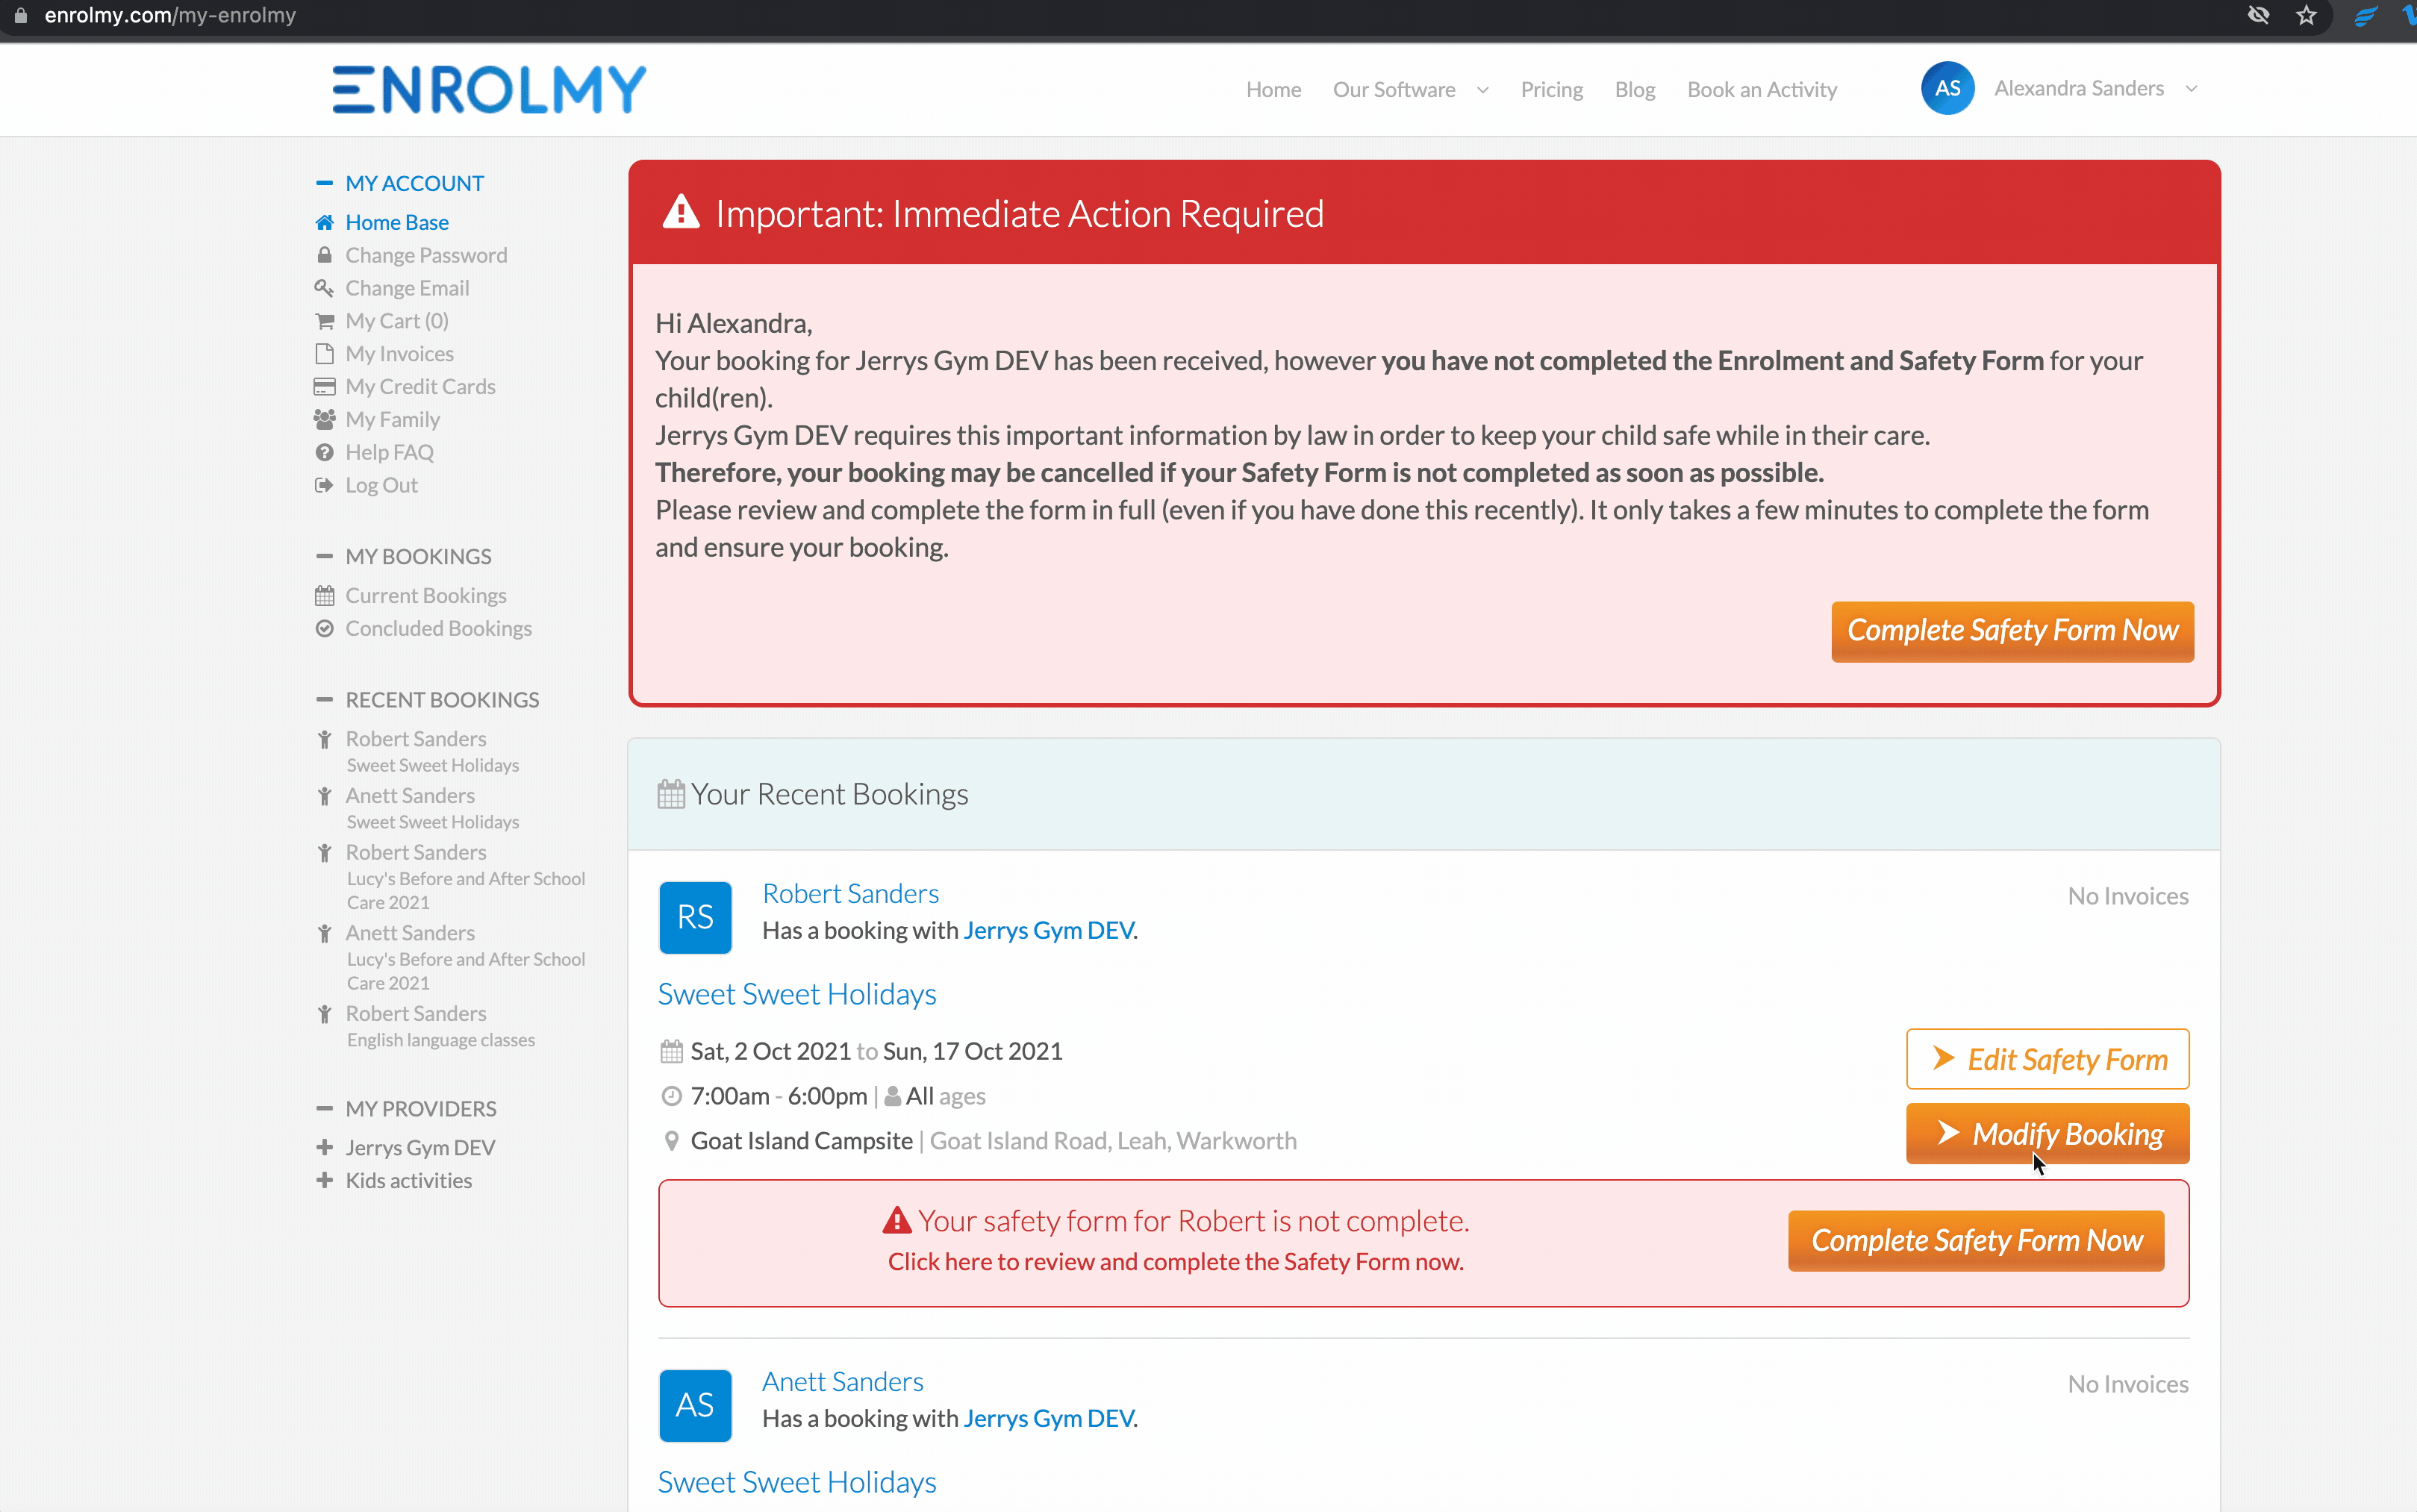Click review and complete the Safety Form link

[x=1176, y=1262]
